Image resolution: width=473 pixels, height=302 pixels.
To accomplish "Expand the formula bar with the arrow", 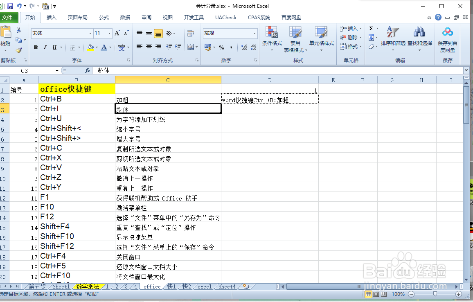I will (466, 70).
